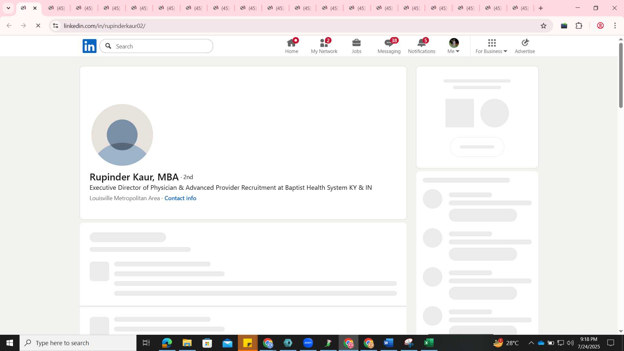Open Microsoft Word from taskbar
Screen dimensions: 624x351
click(389, 343)
